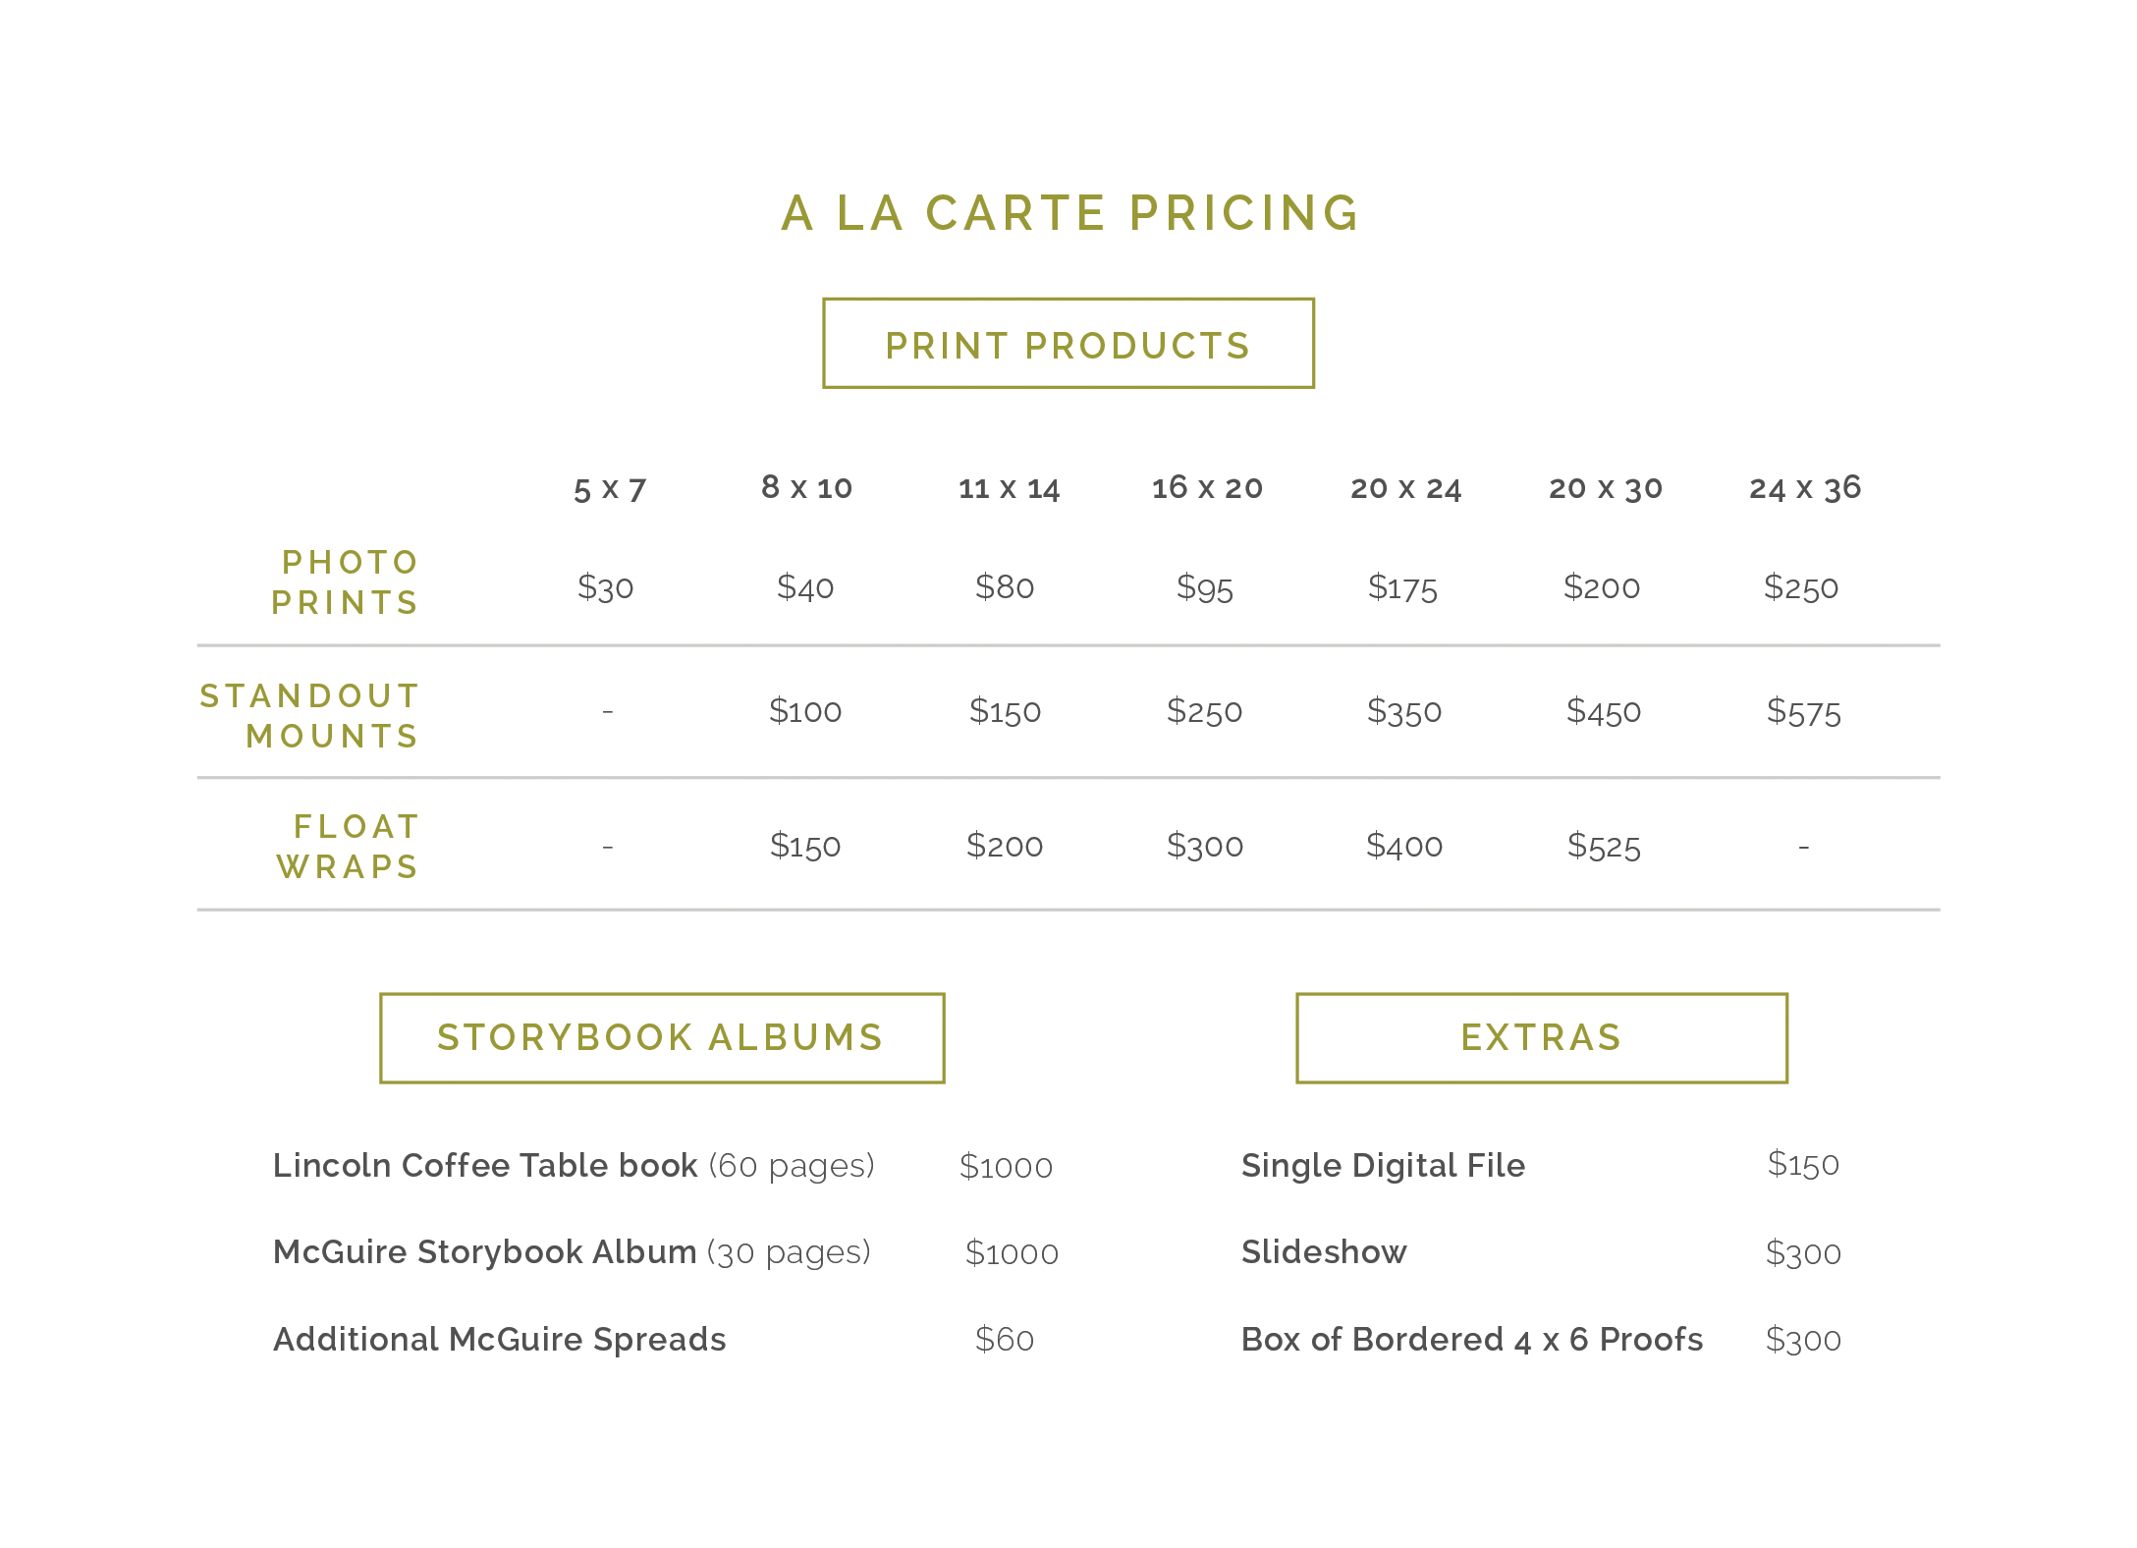Image resolution: width=2137 pixels, height=1548 pixels.
Task: Select the 24 x 36 column header
Action: coord(1805,488)
